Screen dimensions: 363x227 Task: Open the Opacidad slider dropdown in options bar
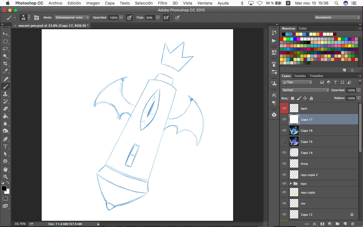click(x=121, y=18)
